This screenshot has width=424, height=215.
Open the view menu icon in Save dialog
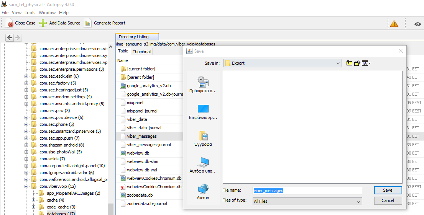point(366,64)
